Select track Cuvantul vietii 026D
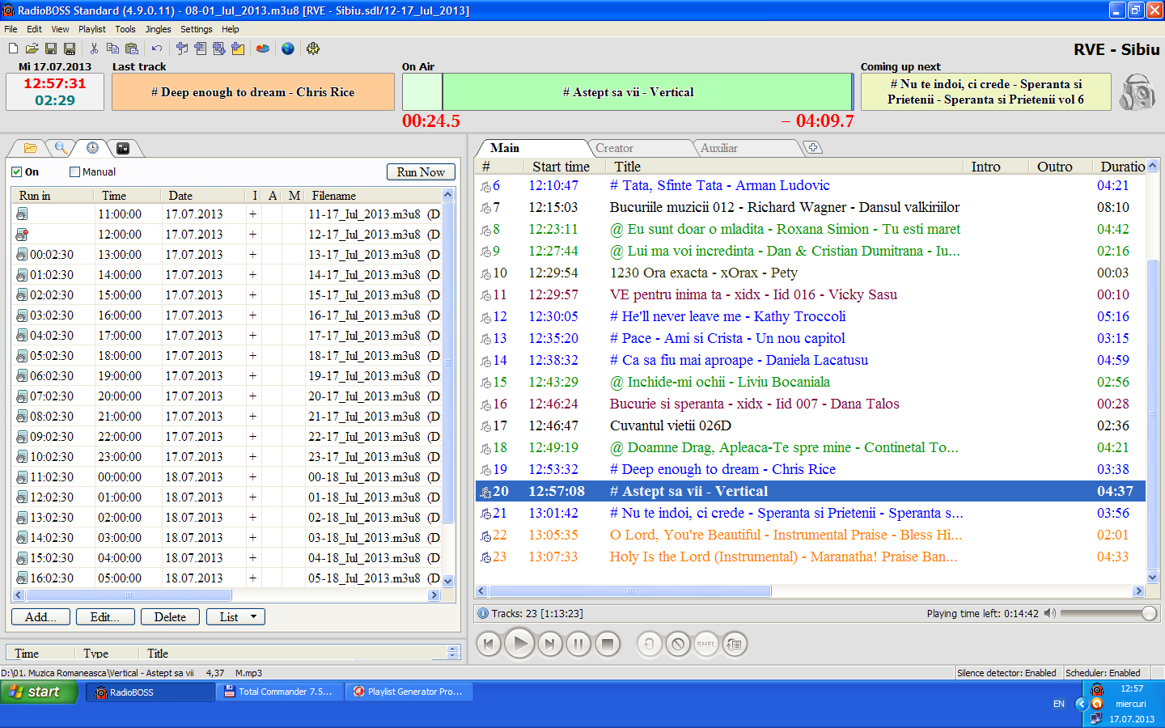Viewport: 1165px width, 728px height. [x=811, y=425]
